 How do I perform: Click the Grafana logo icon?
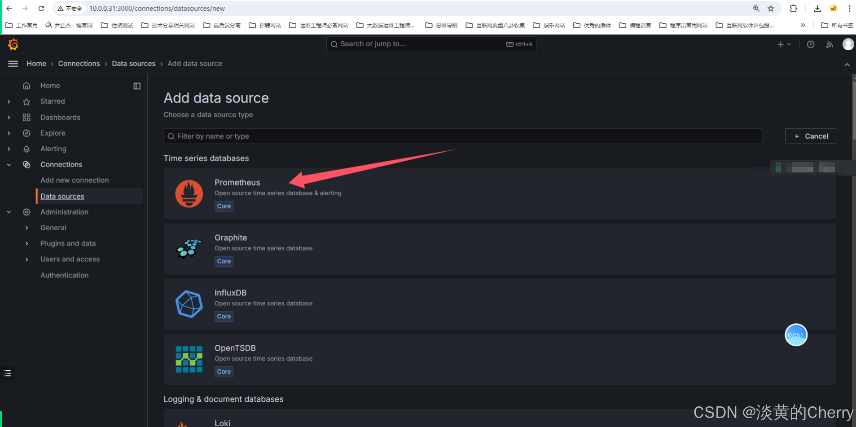[13, 44]
